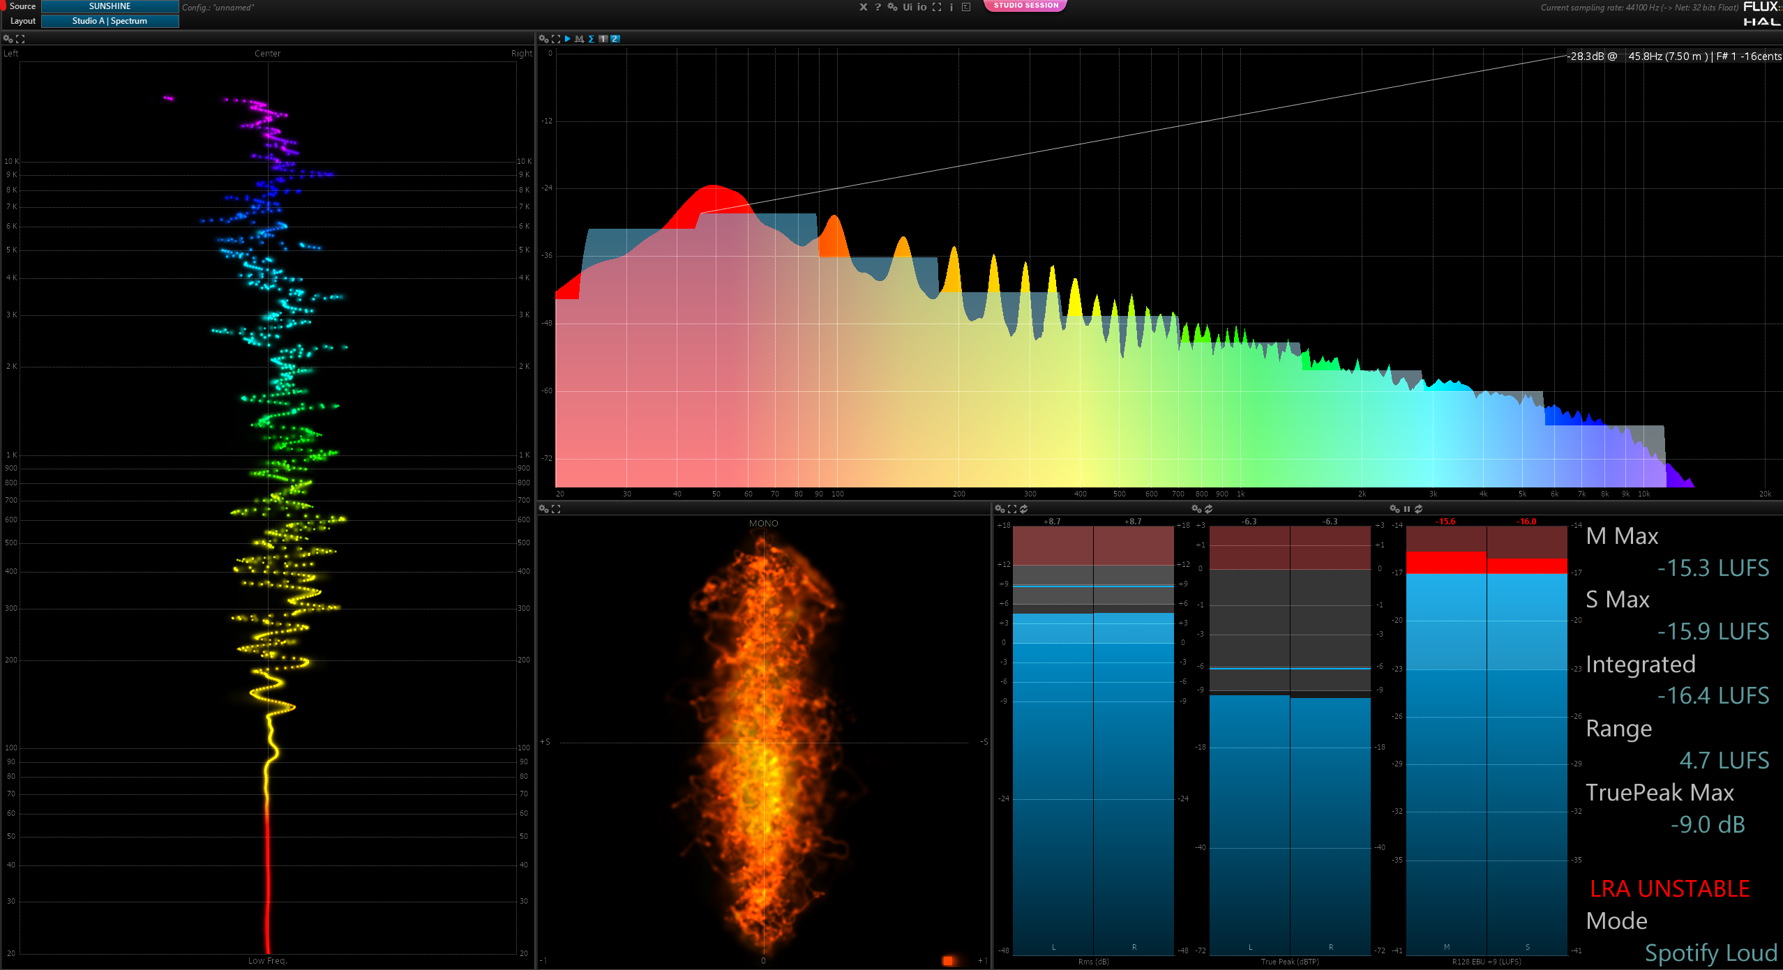The width and height of the screenshot is (1783, 970).
Task: Click the Integrated -16.4 LUFS value
Action: [1713, 695]
